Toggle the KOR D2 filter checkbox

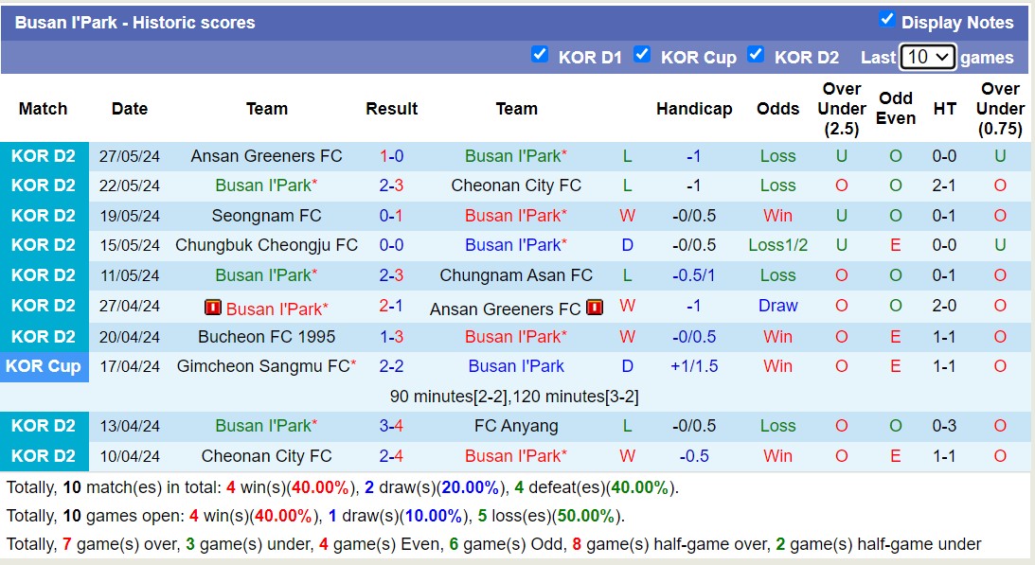pyautogui.click(x=757, y=56)
